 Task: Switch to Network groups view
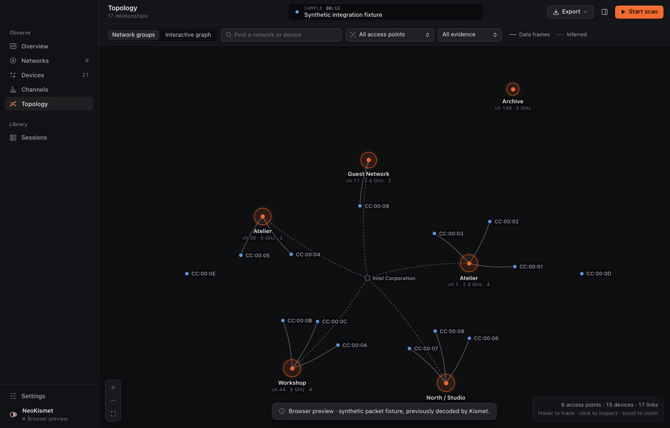tap(134, 35)
